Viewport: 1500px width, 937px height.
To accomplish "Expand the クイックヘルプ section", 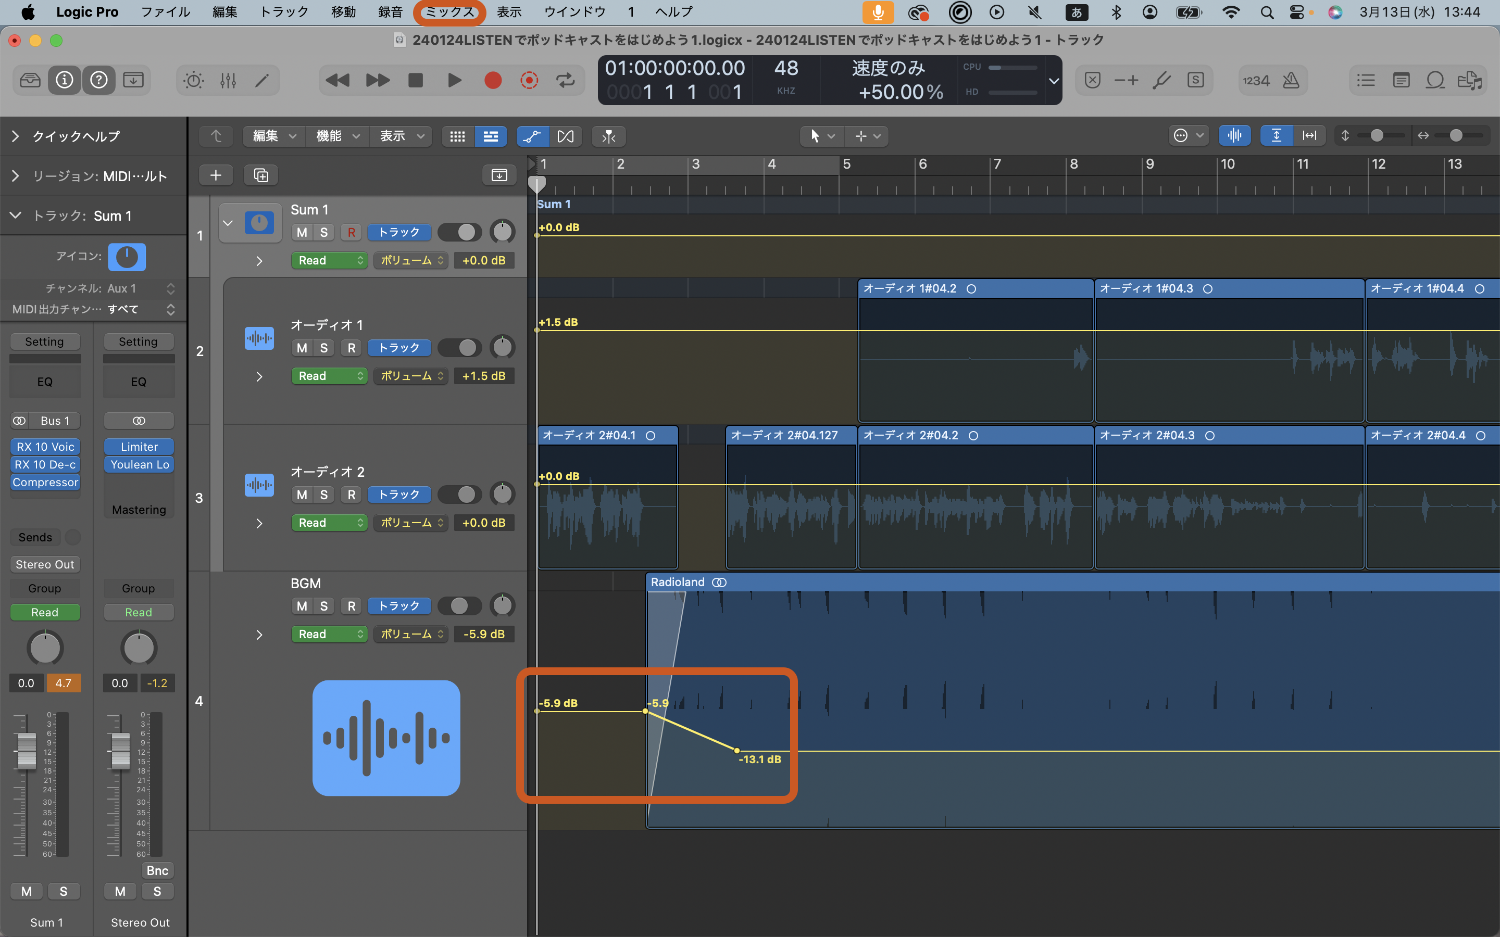I will point(16,136).
